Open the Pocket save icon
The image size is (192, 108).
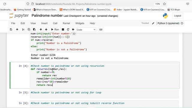pos(187,4)
